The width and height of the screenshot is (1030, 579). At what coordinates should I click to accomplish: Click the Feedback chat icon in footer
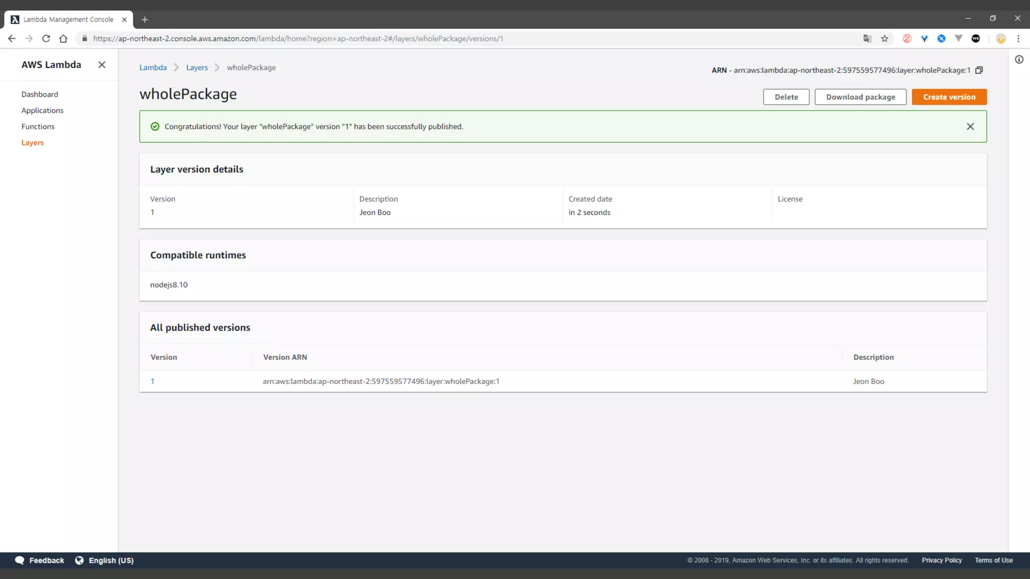point(20,560)
